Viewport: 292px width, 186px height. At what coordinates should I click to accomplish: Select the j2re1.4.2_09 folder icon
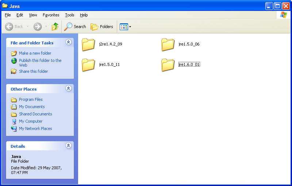pos(88,44)
